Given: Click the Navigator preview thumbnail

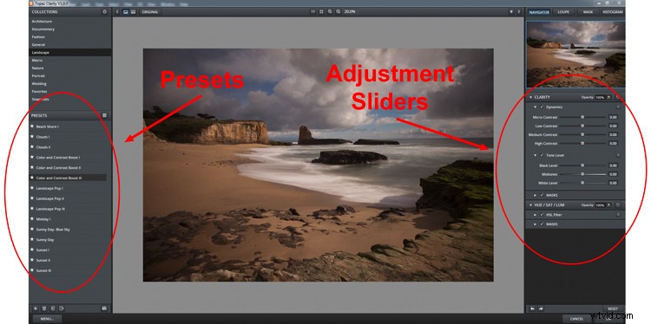Looking at the screenshot, I should click(575, 55).
